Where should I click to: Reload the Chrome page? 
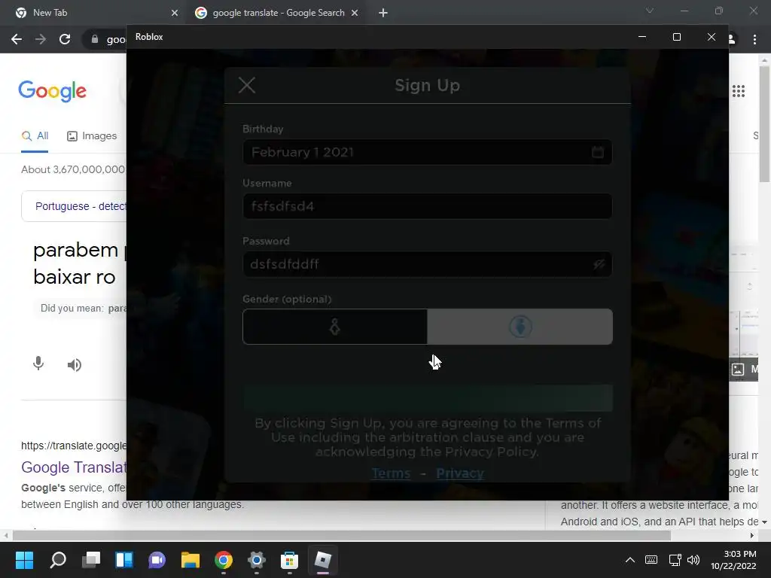(x=65, y=39)
